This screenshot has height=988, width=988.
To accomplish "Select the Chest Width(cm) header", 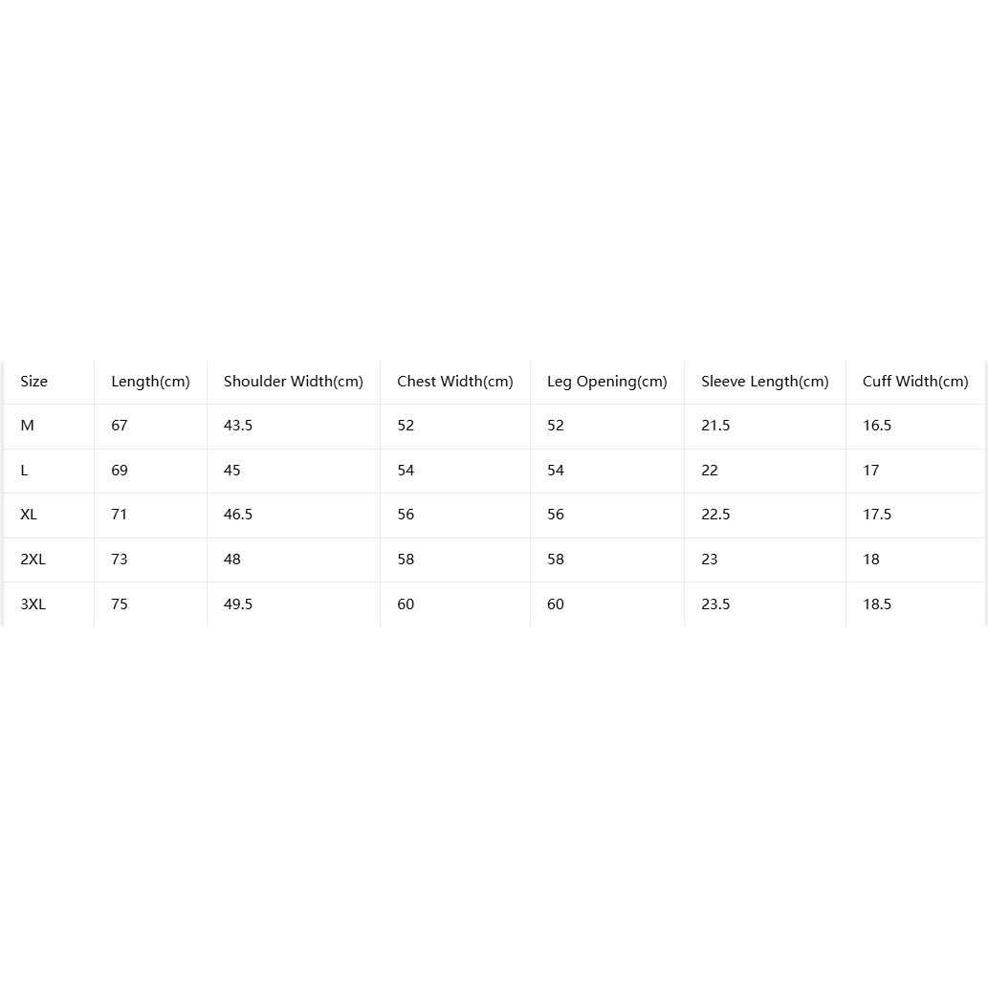I will pyautogui.click(x=455, y=382).
